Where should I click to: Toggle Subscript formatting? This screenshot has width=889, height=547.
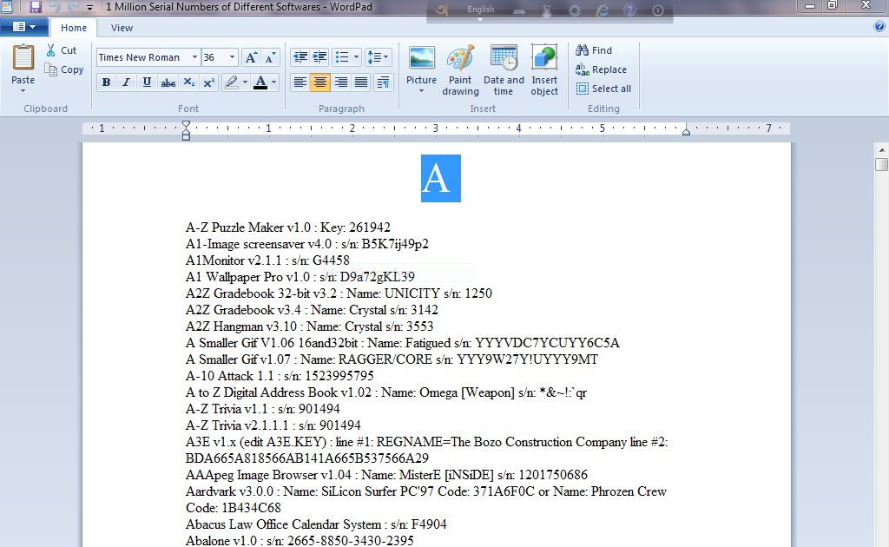pyautogui.click(x=188, y=82)
